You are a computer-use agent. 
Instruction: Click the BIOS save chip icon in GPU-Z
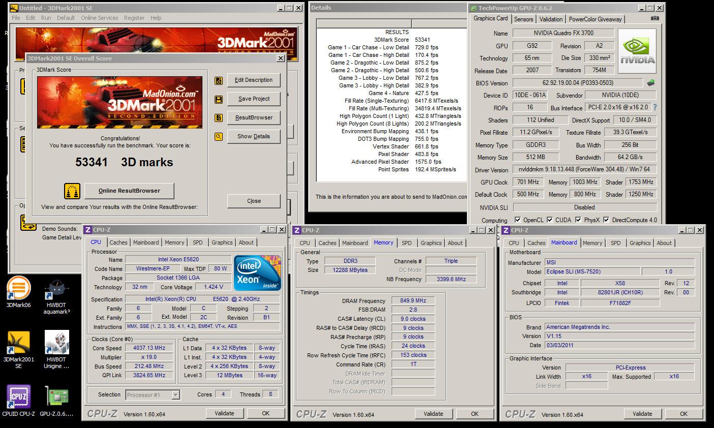click(650, 83)
